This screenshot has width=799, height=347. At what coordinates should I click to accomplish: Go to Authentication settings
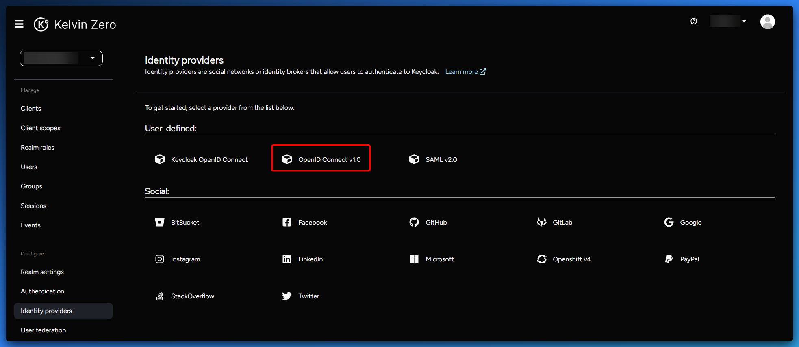click(x=42, y=291)
